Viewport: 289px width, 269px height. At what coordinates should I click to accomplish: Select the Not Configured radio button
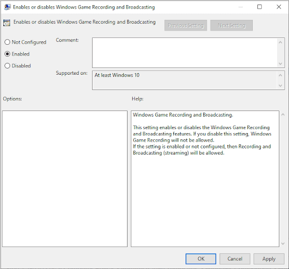click(7, 42)
